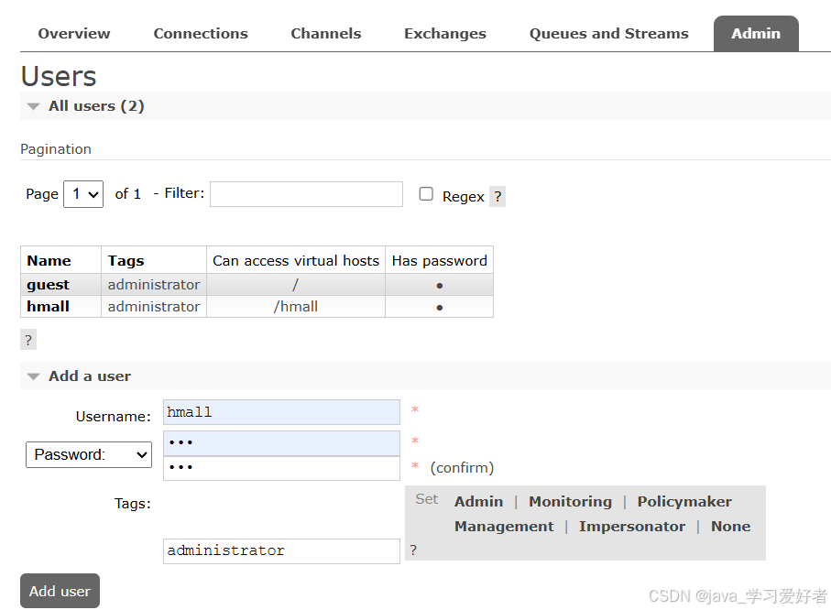Screen dimensions: 831x610
Task: Click the Tags help question mark
Action: [413, 550]
